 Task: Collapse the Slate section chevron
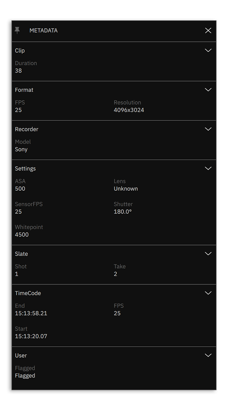[208, 254]
